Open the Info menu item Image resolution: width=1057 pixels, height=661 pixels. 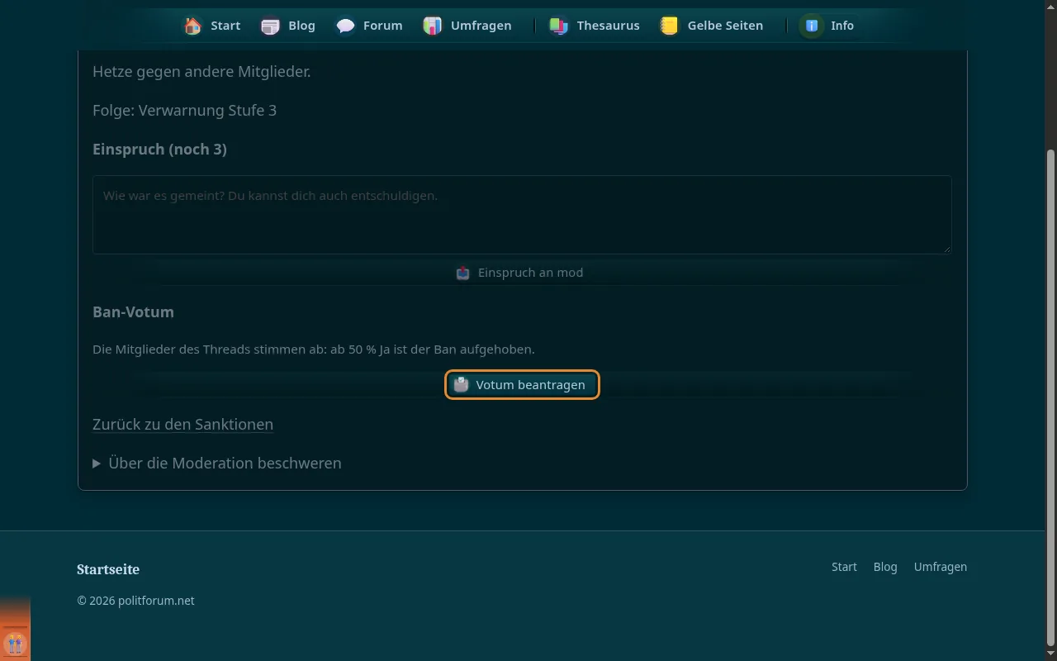point(829,26)
